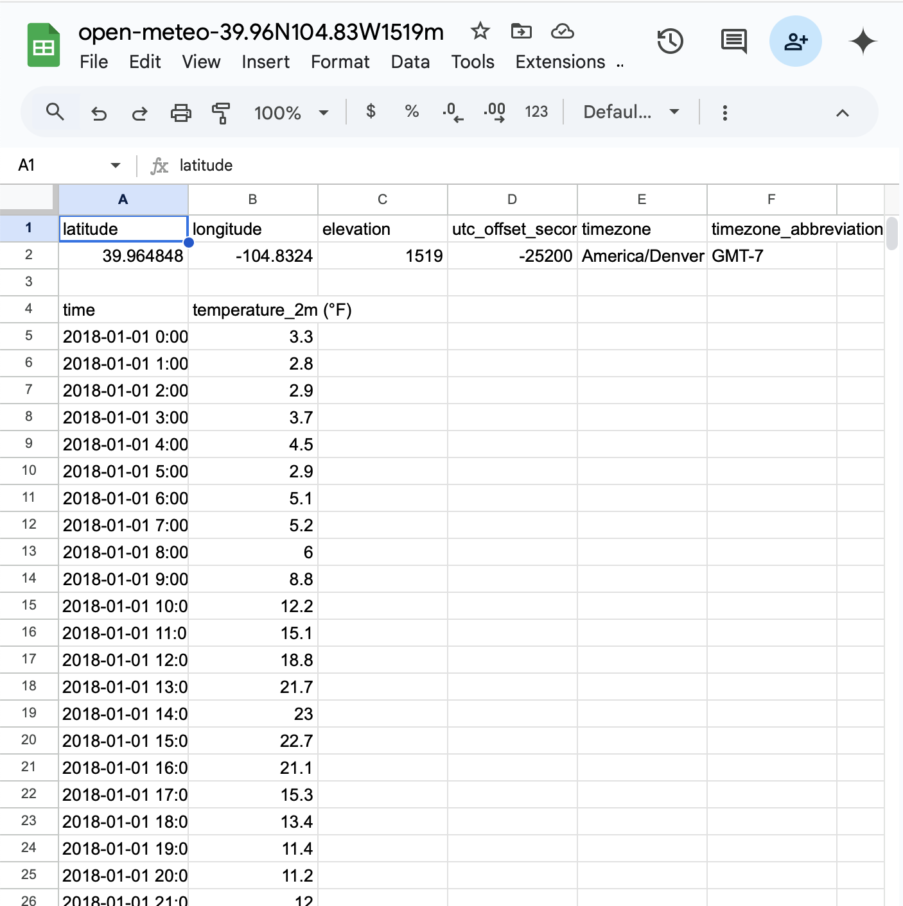
Task: Open the Extensions menu
Action: click(x=560, y=62)
